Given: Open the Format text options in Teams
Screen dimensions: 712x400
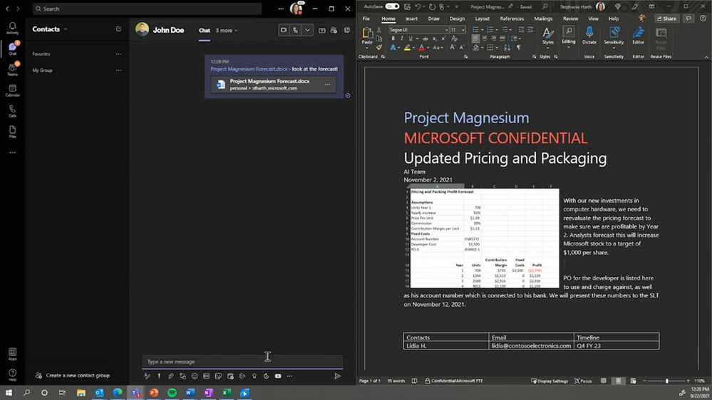Looking at the screenshot, I should (x=147, y=376).
